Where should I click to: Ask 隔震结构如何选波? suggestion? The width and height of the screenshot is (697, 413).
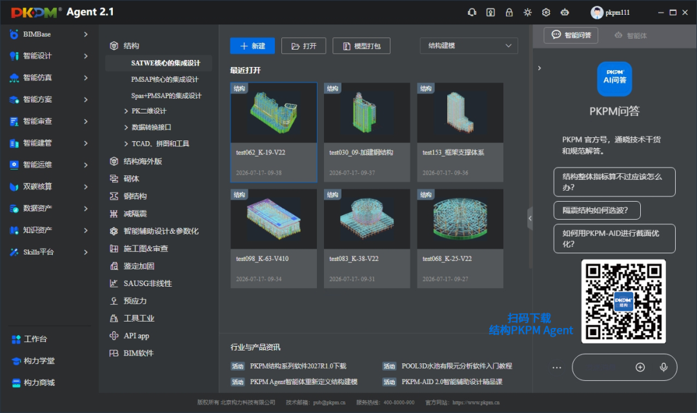[596, 210]
